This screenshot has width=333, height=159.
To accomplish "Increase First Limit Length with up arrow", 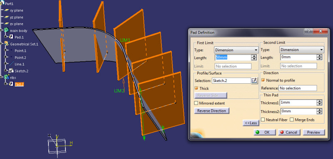I will point(254,56).
